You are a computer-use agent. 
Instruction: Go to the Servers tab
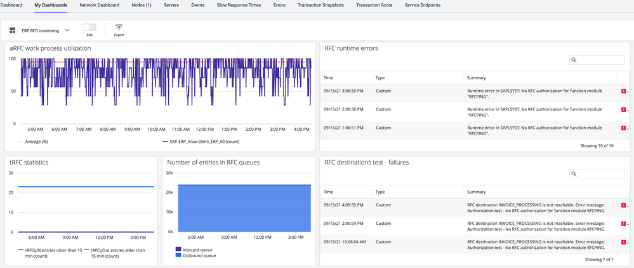171,5
